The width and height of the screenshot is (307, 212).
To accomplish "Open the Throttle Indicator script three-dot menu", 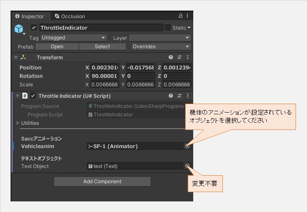I will [188, 96].
